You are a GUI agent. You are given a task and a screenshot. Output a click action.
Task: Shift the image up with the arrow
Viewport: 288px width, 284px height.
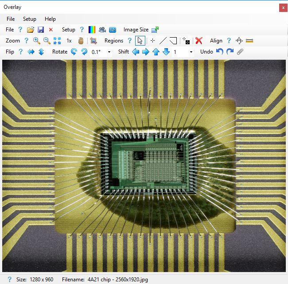[x=156, y=52]
